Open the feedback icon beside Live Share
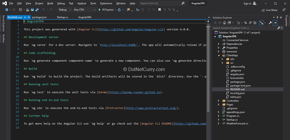290x140 pixels. point(284,10)
